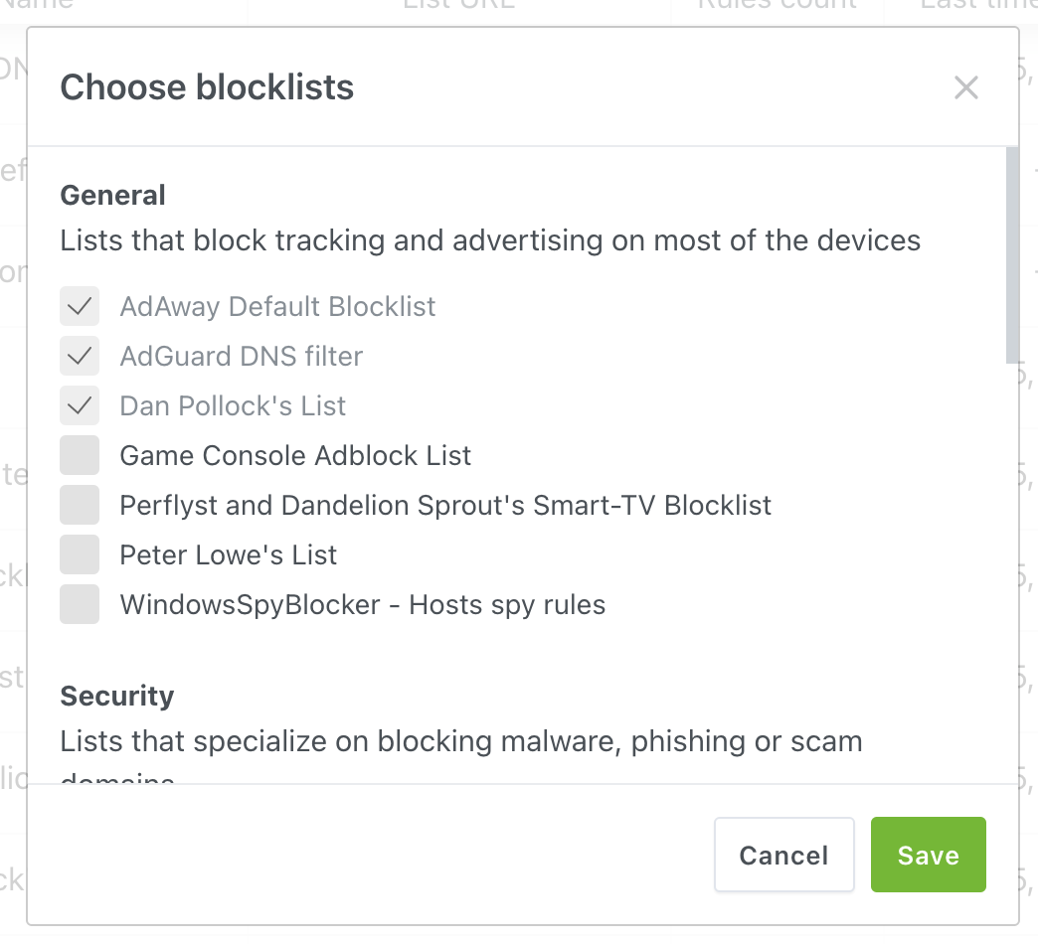Save the selected blocklists
Viewport: 1038px width, 944px height.
[x=928, y=855]
